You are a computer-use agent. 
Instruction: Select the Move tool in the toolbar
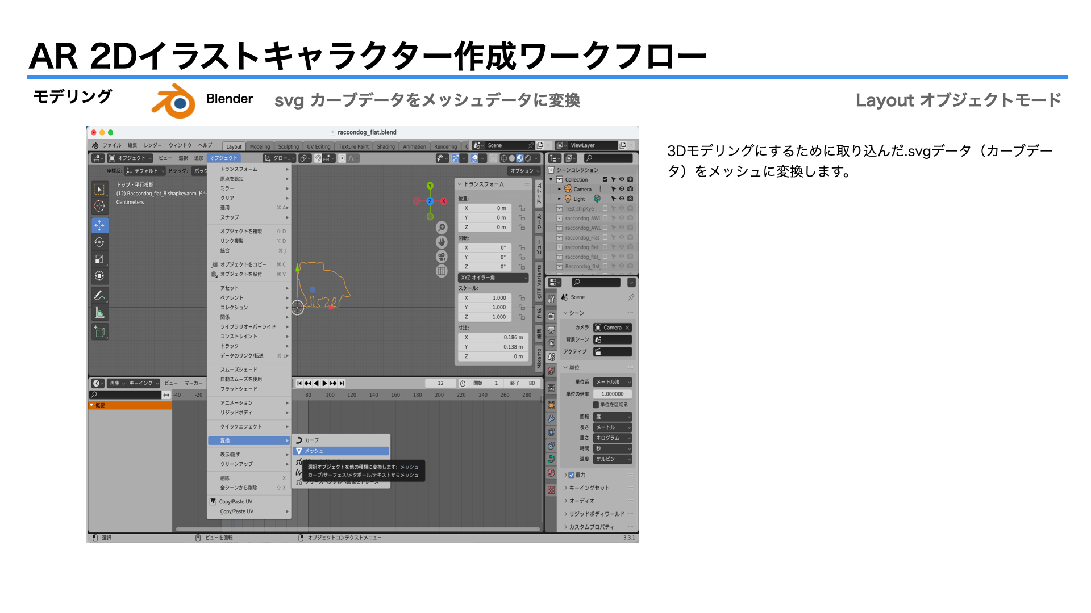99,225
